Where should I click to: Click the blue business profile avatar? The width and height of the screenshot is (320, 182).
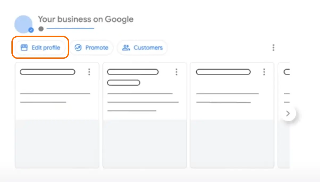[x=23, y=24]
